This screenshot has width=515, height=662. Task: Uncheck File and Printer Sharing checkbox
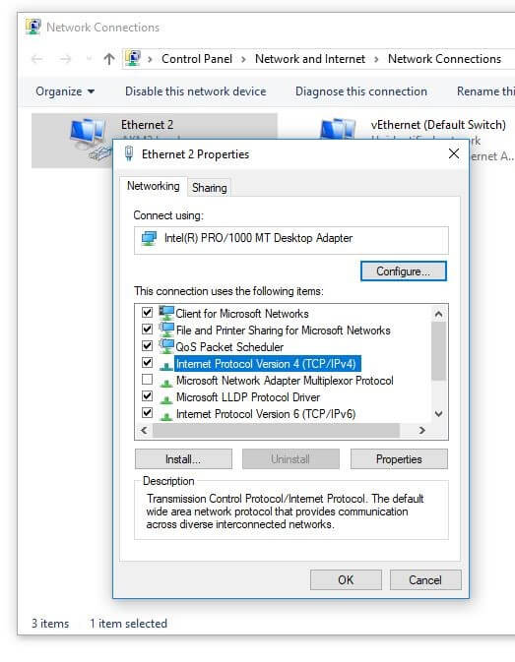coord(147,329)
